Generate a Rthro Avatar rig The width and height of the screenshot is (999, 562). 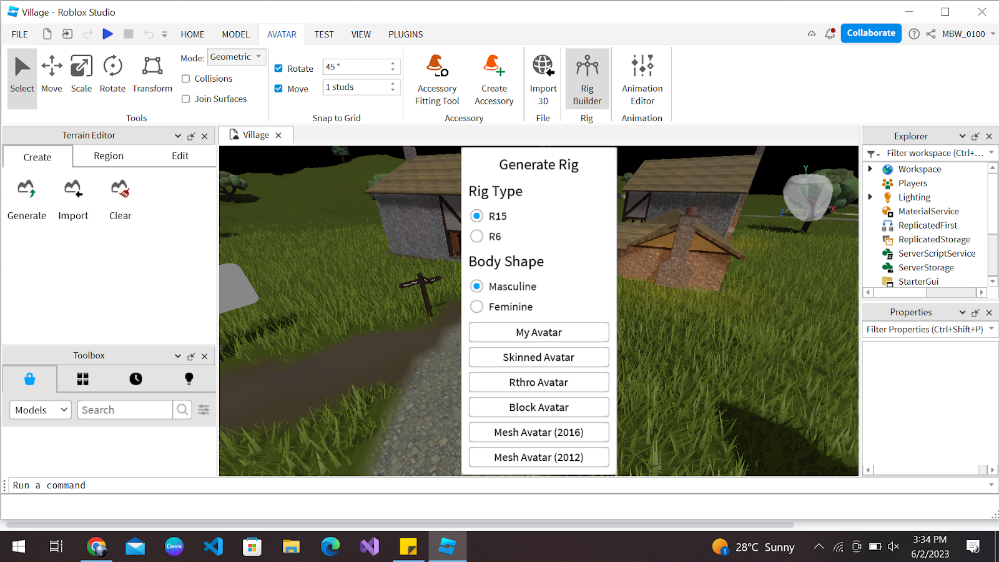(x=539, y=382)
